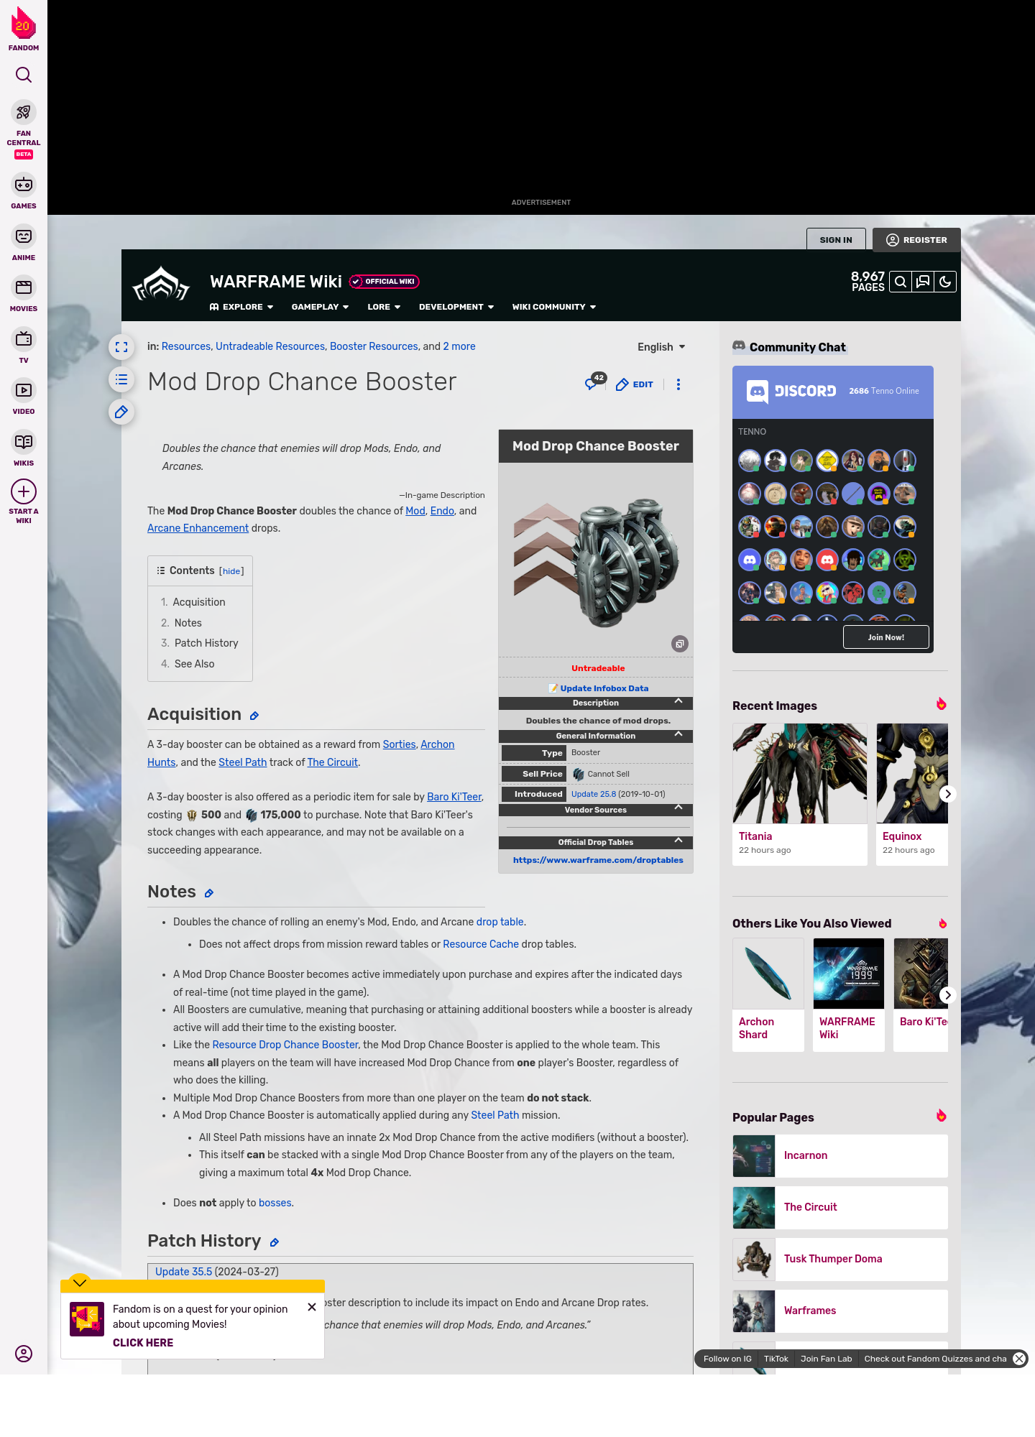This screenshot has width=1035, height=1437.
Task: Open the Resource Drop Chance Booster link
Action: 285,1045
